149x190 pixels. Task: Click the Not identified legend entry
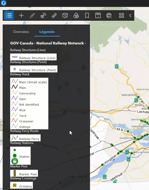tap(25, 104)
